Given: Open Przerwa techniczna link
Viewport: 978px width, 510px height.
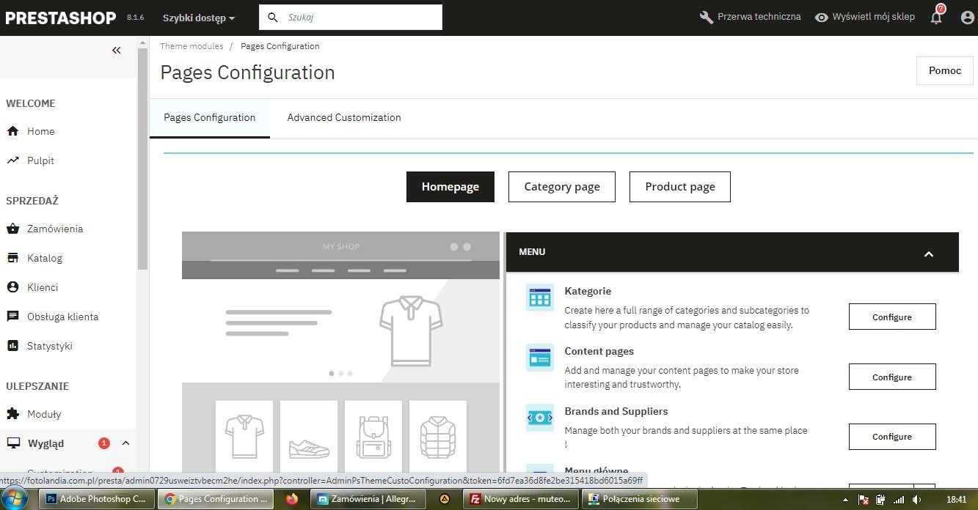Looking at the screenshot, I should coord(759,17).
